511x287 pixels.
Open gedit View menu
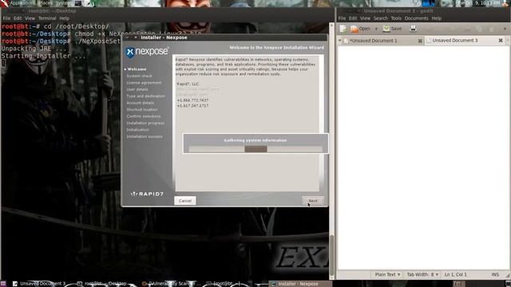coord(365,18)
